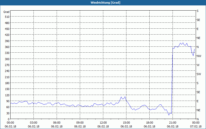This screenshot has width=206, height=129.
Task: Click the 0 y-axis origin label
Action: coord(9,119)
